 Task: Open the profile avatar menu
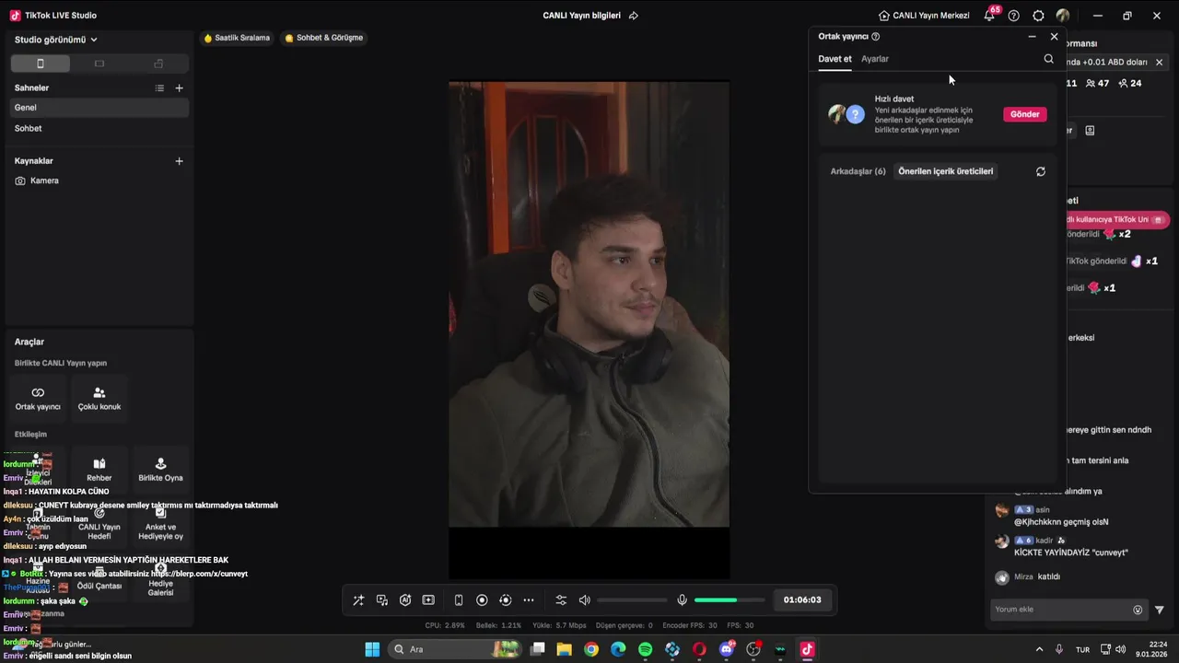1063,16
